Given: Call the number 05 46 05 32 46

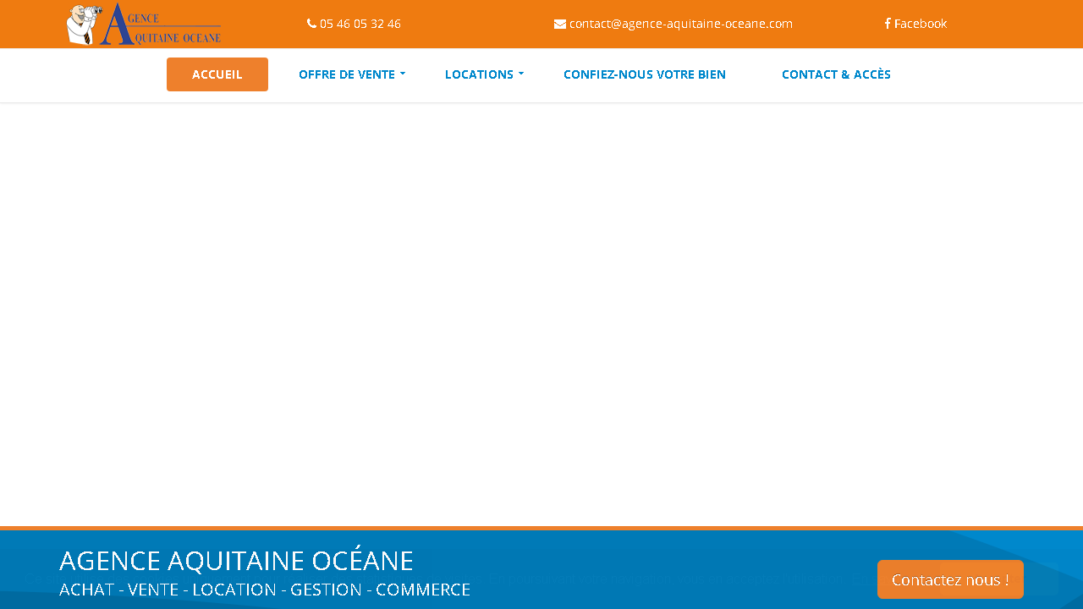Looking at the screenshot, I should point(360,24).
